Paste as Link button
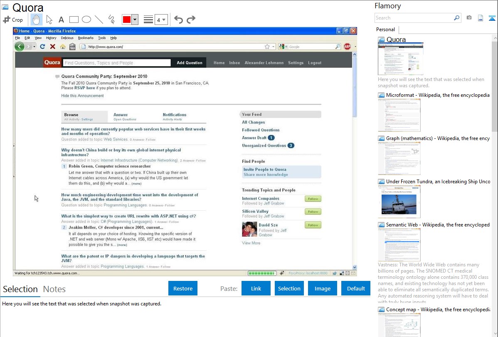The height and width of the screenshot is (337, 498). [x=256, y=288]
